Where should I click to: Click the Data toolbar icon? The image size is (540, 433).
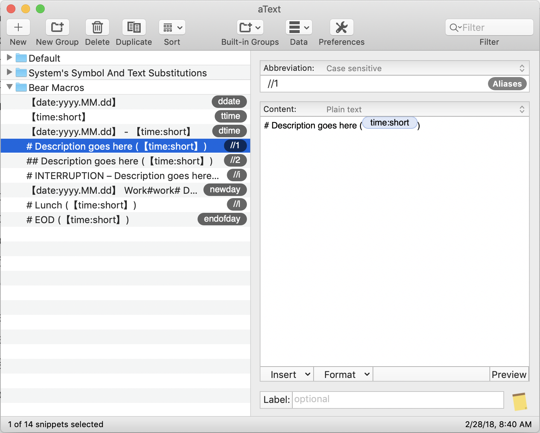click(295, 27)
